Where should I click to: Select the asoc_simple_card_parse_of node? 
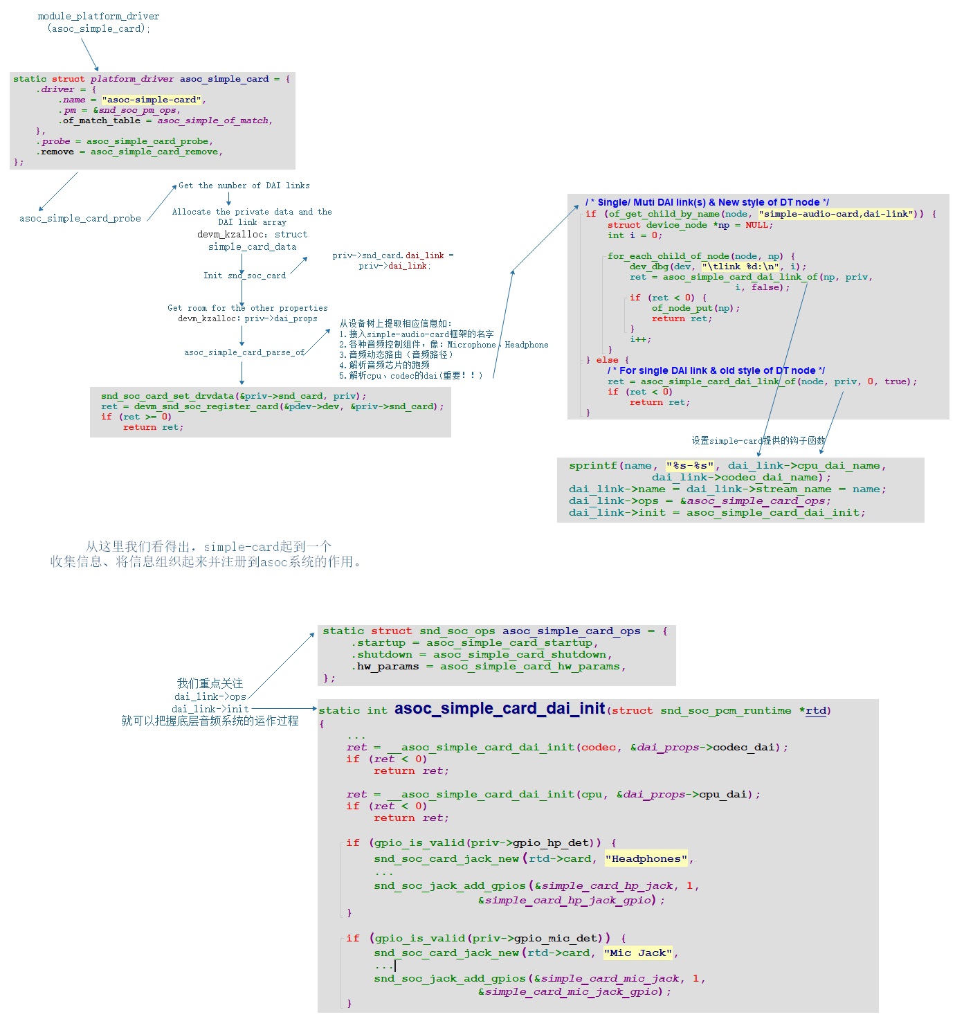coord(243,352)
